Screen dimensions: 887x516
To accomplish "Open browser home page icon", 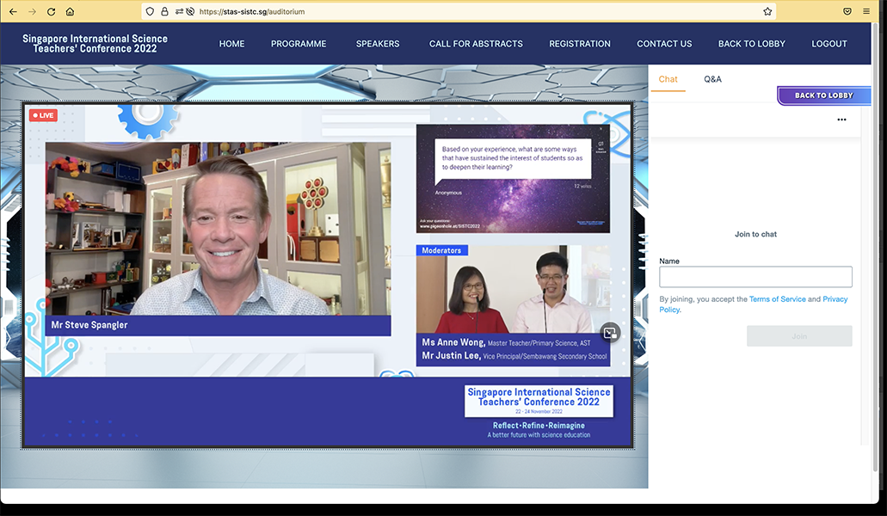I will pos(70,11).
